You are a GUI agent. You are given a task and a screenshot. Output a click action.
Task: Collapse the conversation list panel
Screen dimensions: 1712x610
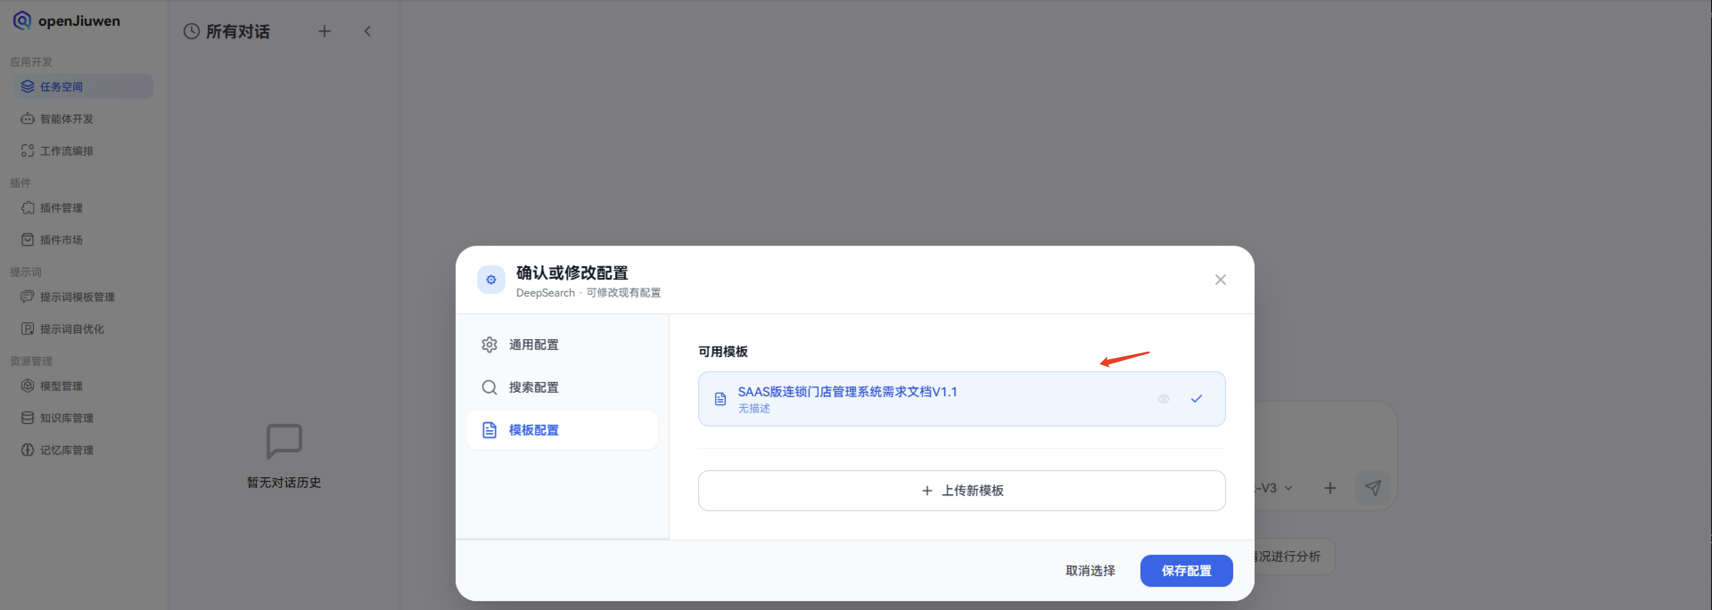coord(367,31)
